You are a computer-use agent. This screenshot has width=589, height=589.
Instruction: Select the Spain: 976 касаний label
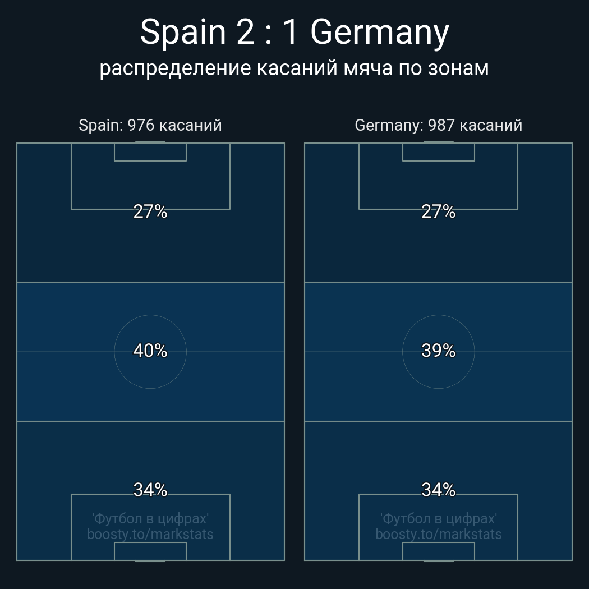point(150,126)
